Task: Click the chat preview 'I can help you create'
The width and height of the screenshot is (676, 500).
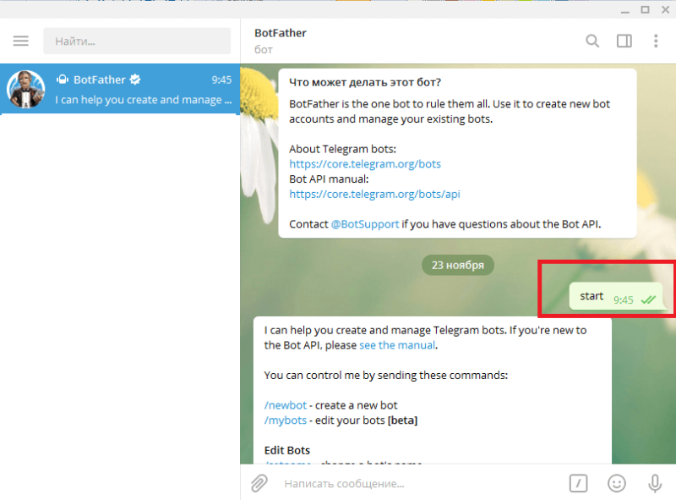Action: (x=143, y=100)
